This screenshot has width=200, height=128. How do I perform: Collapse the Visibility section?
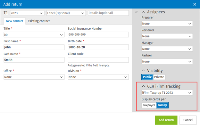coord(143,71)
